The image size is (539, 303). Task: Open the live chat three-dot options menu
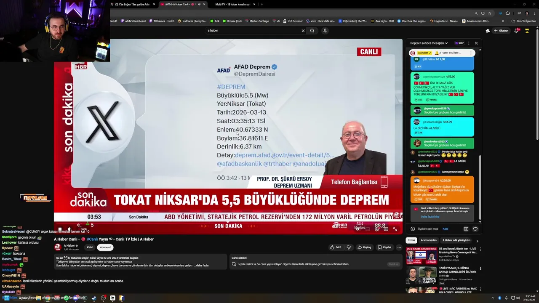[x=469, y=43]
